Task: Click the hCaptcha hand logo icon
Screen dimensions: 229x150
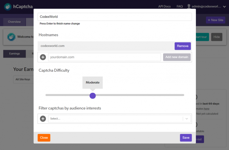Action: tap(7, 7)
